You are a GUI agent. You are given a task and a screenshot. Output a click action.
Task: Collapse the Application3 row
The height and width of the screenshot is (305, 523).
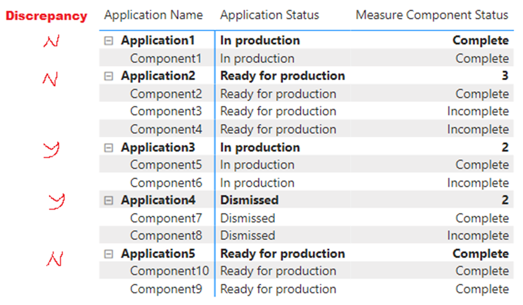tap(108, 148)
